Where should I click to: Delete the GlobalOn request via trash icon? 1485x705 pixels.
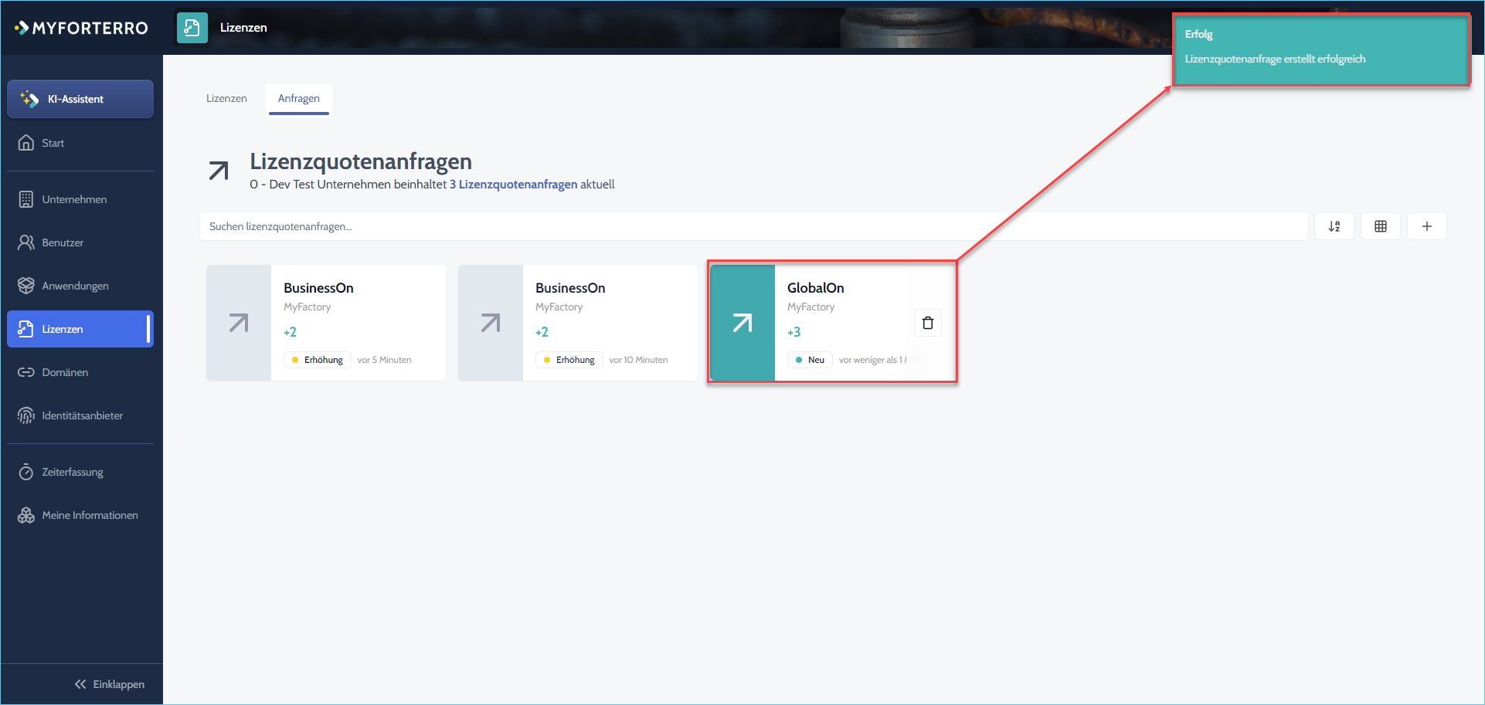928,323
